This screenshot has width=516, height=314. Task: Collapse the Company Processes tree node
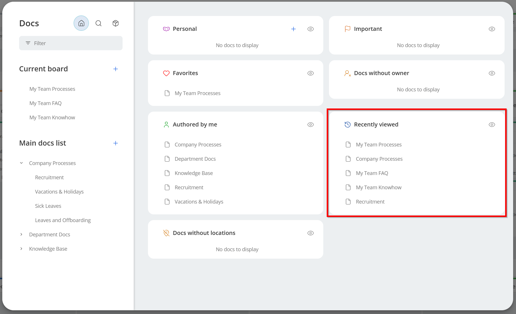tap(21, 163)
